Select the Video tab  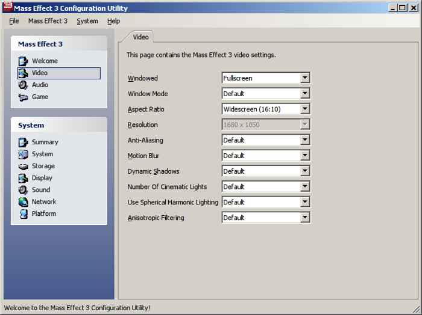pos(140,37)
